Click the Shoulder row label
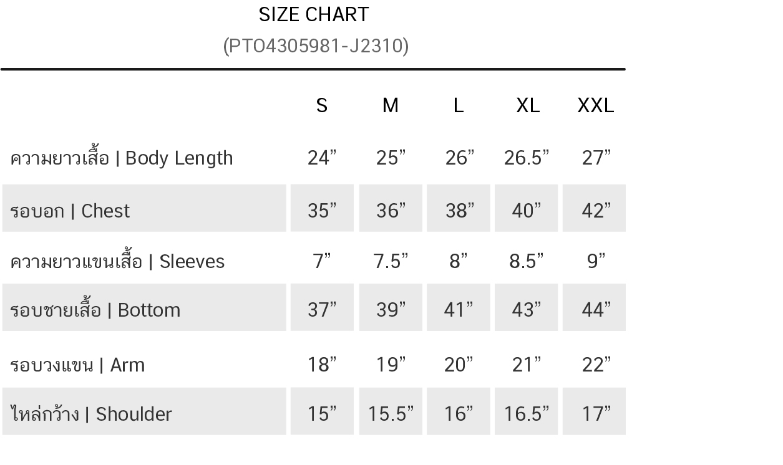 [x=91, y=414]
